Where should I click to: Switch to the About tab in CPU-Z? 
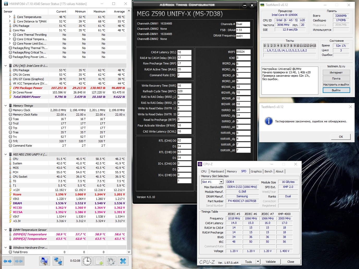tap(279, 171)
